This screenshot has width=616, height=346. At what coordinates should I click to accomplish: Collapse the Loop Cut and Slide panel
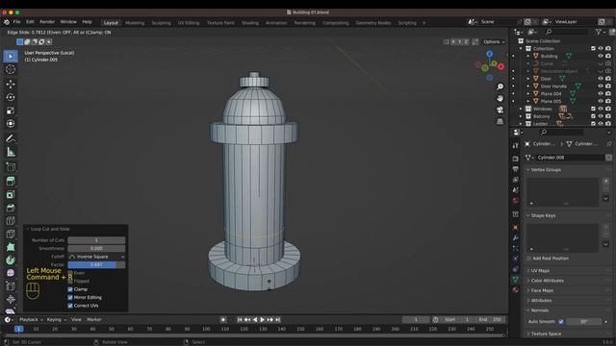point(28,229)
